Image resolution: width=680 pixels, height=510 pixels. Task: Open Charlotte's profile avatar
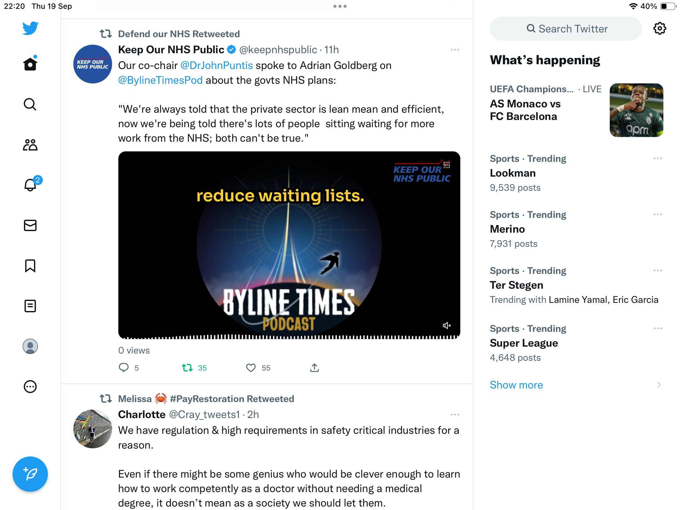(x=93, y=429)
